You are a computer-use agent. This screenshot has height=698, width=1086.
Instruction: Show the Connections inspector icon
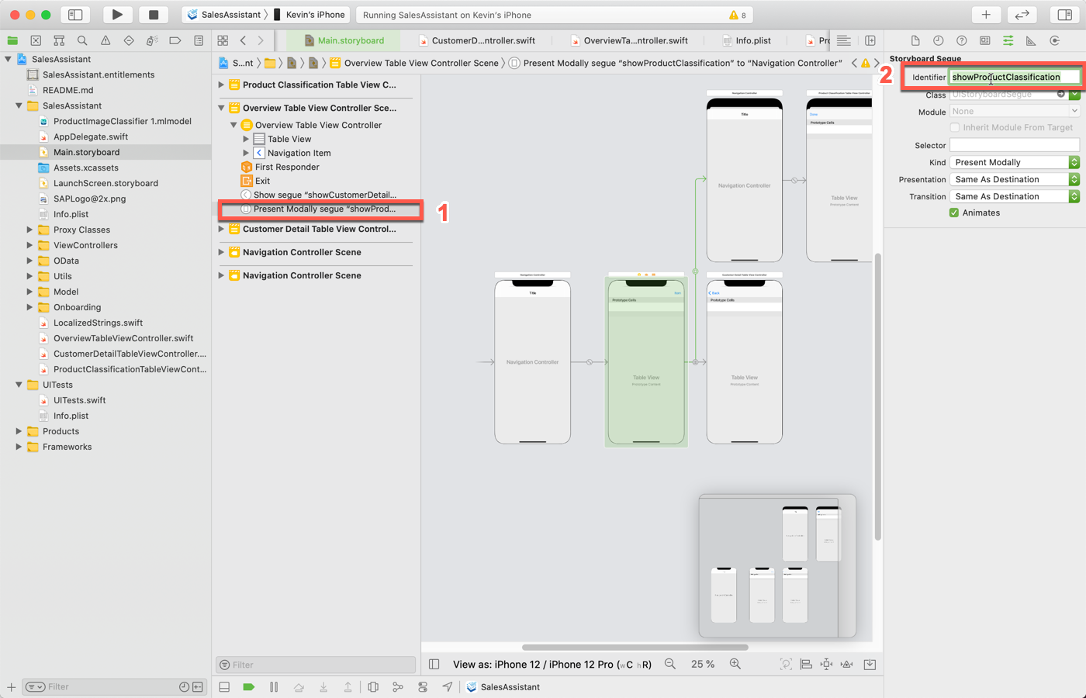click(1054, 40)
